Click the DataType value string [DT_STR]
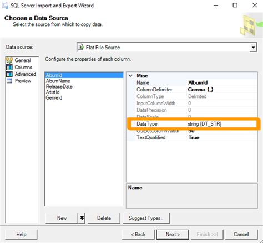This screenshot has height=243, width=263. pos(205,123)
